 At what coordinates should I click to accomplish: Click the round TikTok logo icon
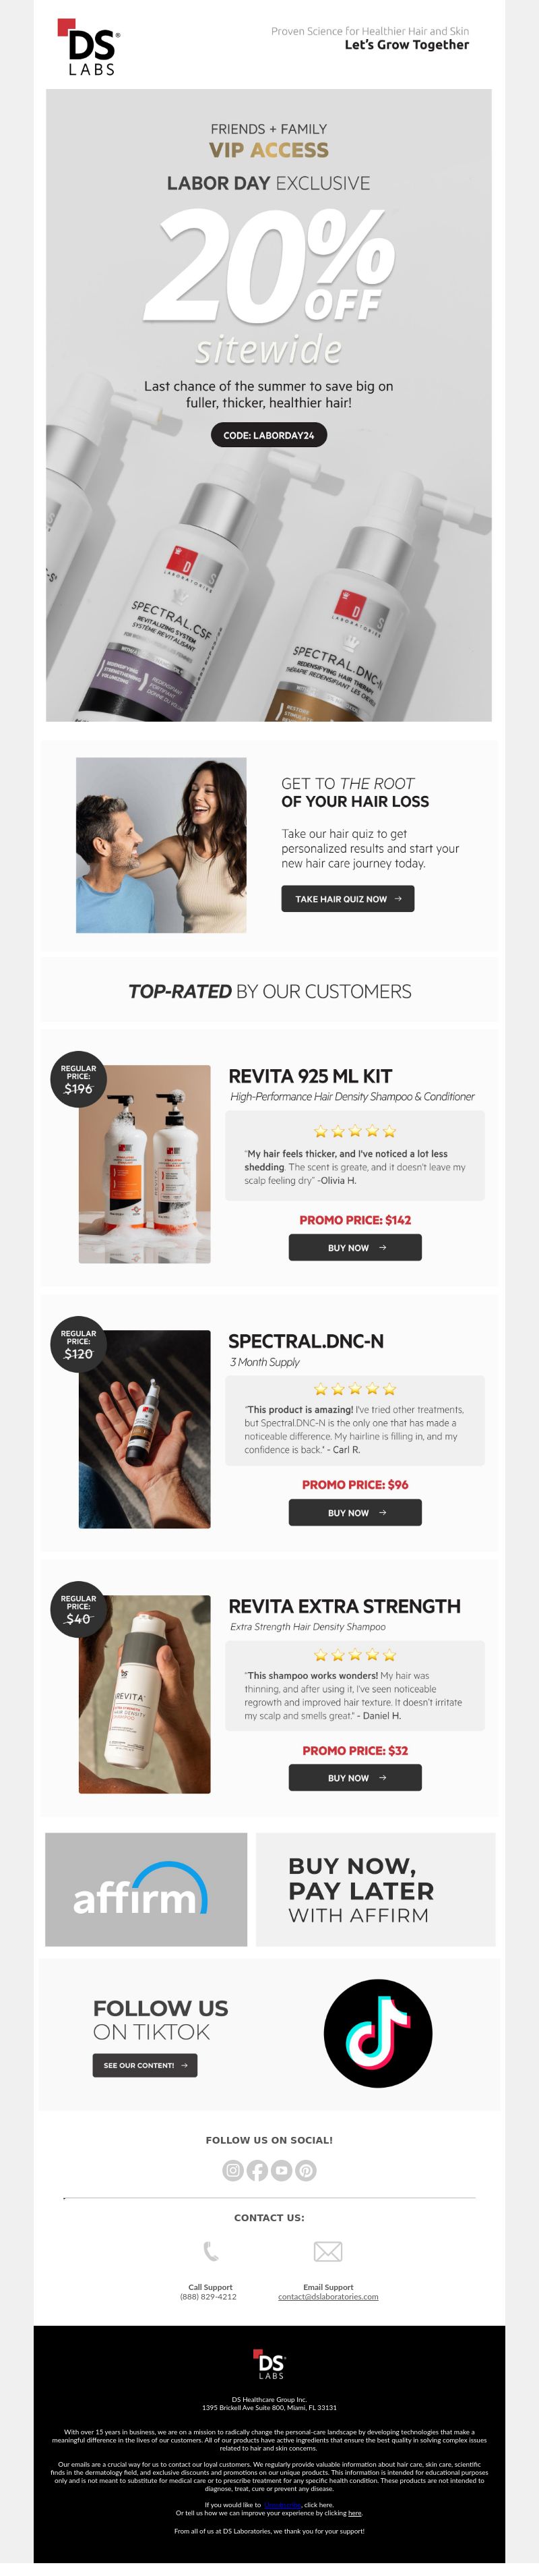coord(377,2033)
